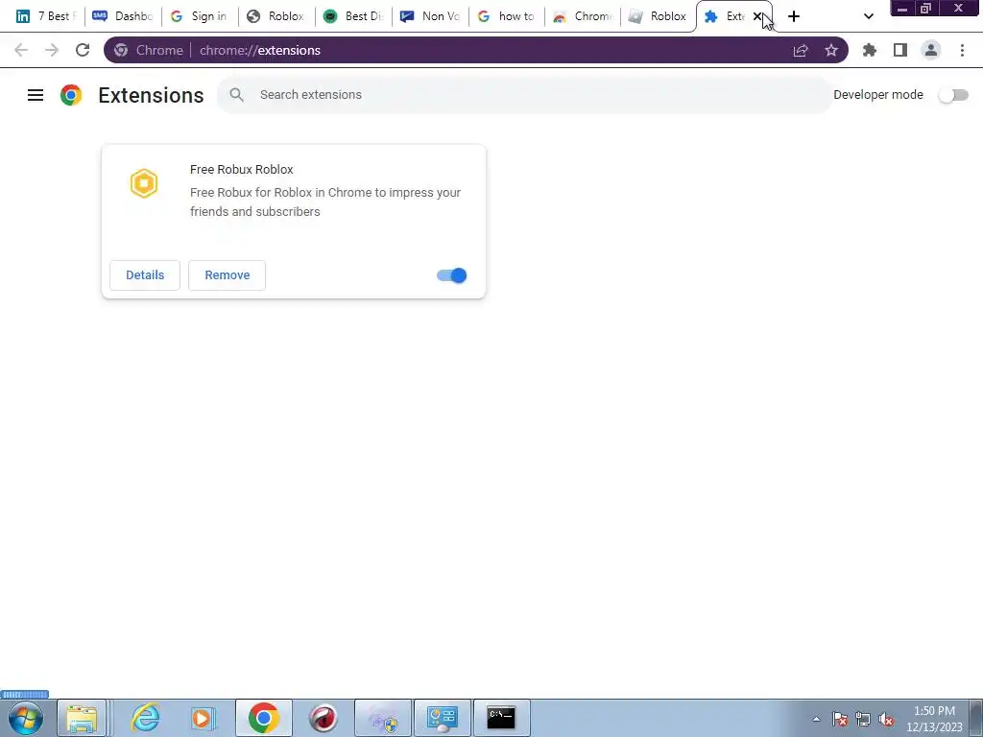Switch to the first Roblox tab
The height and width of the screenshot is (737, 983).
[x=276, y=16]
